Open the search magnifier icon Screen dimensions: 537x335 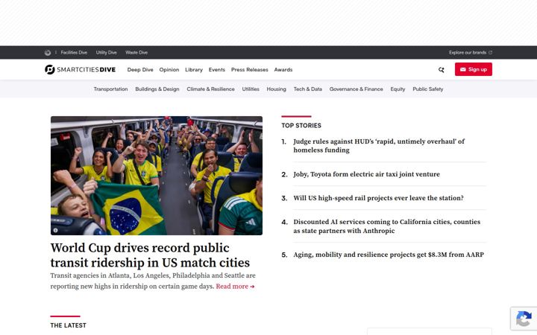click(x=441, y=70)
